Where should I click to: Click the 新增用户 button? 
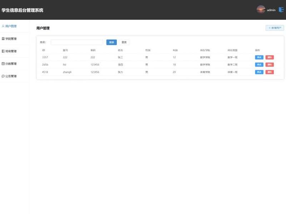click(x=275, y=28)
